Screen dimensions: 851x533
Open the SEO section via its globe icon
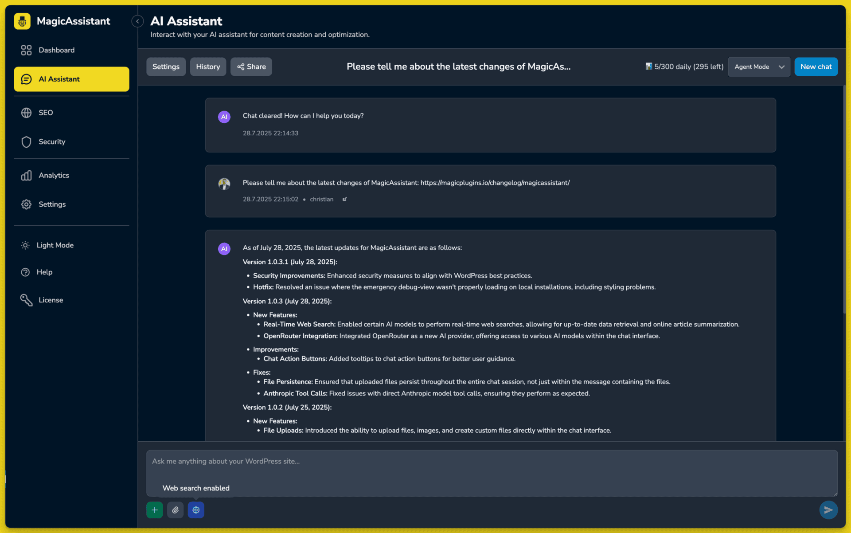pyautogui.click(x=27, y=113)
